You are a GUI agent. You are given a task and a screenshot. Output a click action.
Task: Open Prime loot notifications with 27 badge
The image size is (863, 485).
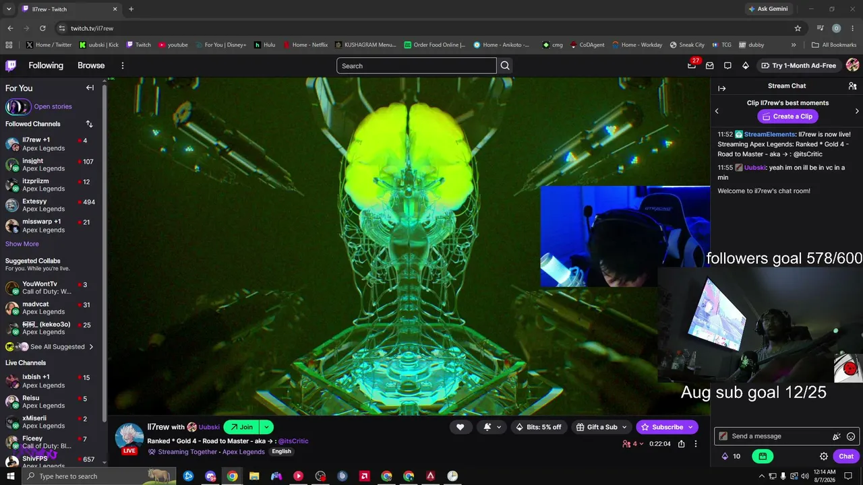pyautogui.click(x=692, y=65)
